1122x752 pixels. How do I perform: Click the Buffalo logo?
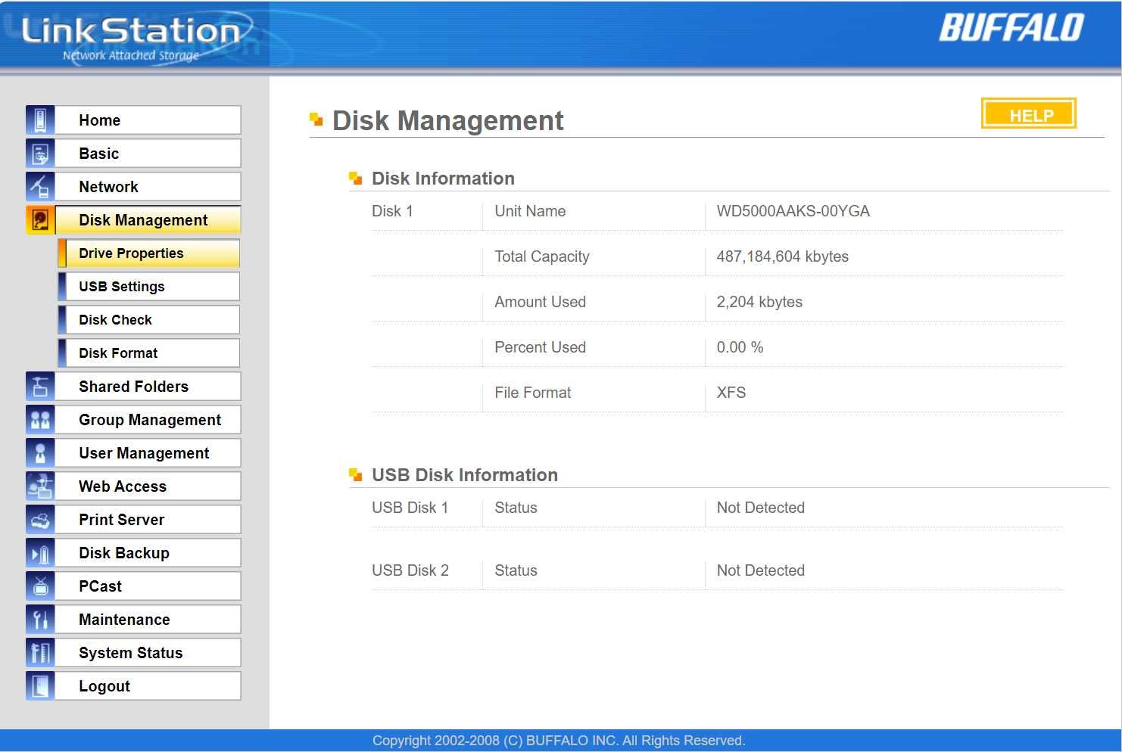(x=1011, y=28)
